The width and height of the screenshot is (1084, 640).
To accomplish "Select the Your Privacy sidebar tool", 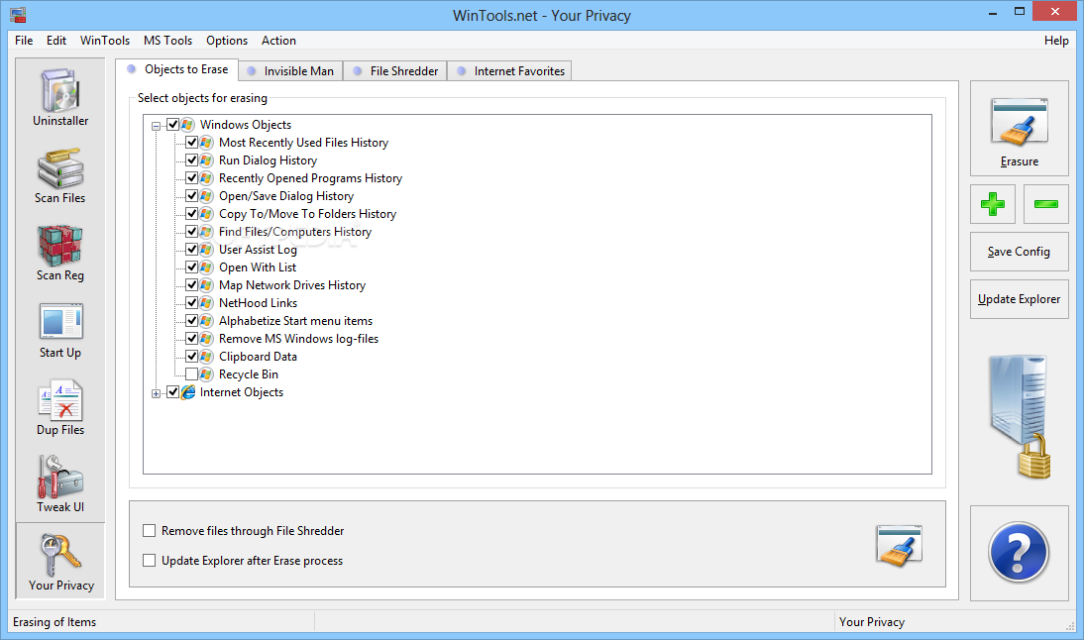I will tap(60, 561).
